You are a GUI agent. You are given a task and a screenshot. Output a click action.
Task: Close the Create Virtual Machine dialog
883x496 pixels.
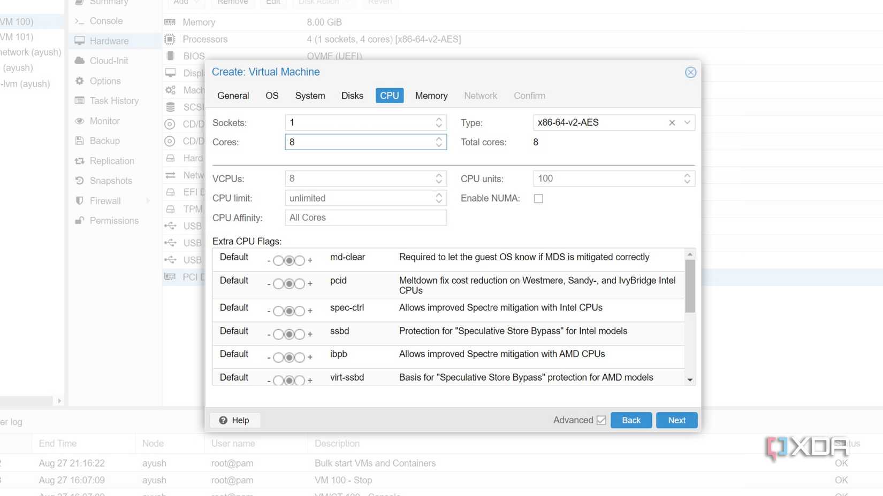pyautogui.click(x=690, y=72)
